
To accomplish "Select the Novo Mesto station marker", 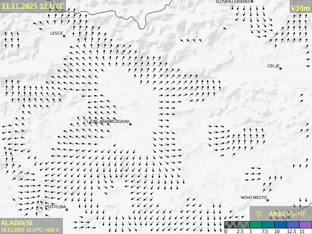I will (268, 200).
